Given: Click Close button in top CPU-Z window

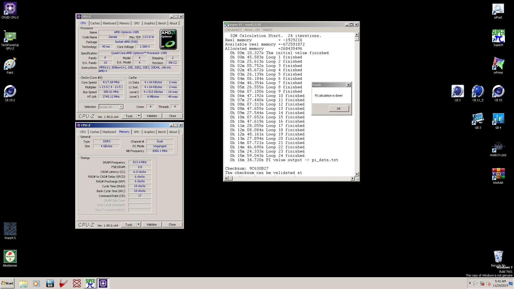Looking at the screenshot, I should click(x=172, y=116).
